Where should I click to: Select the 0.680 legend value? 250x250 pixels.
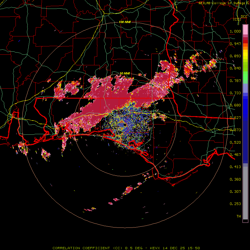point(235,105)
